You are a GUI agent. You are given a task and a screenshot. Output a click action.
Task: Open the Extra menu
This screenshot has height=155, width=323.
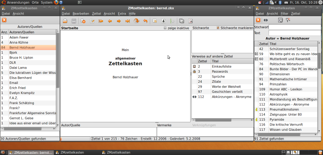point(122,14)
